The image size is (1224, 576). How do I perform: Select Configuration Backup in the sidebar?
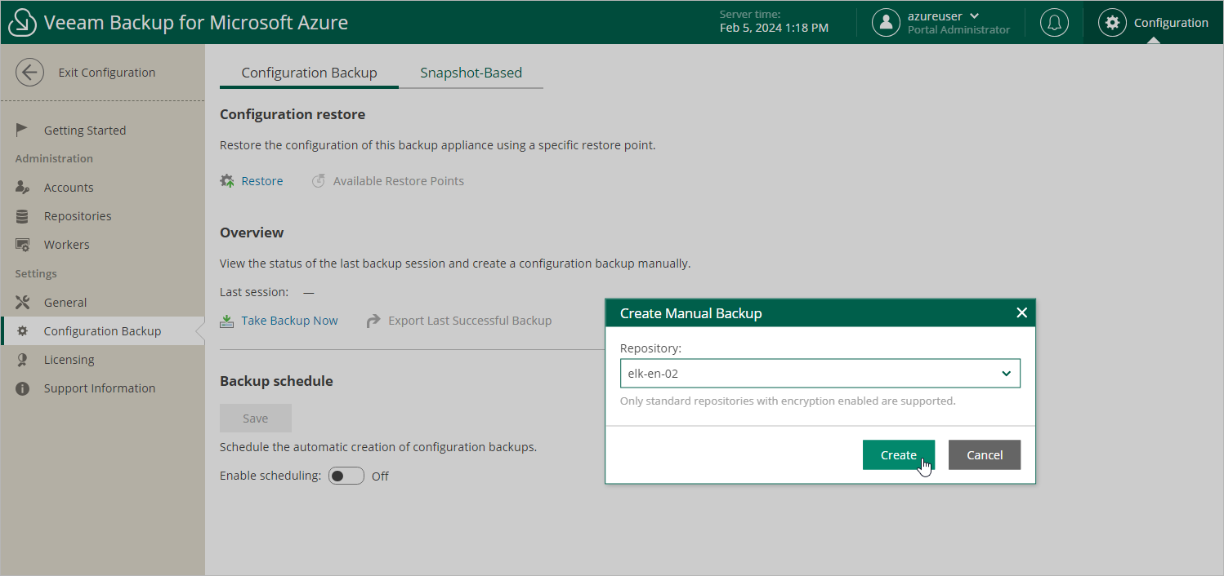point(103,331)
